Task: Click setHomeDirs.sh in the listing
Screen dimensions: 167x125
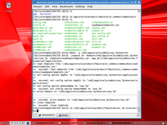Action: (x=42, y=45)
